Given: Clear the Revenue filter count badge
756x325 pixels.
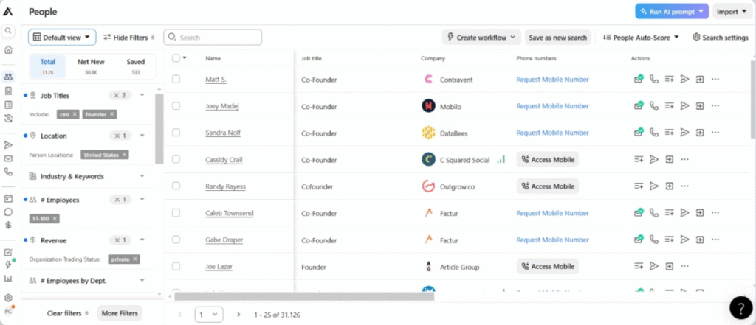Looking at the screenshot, I should [120, 240].
